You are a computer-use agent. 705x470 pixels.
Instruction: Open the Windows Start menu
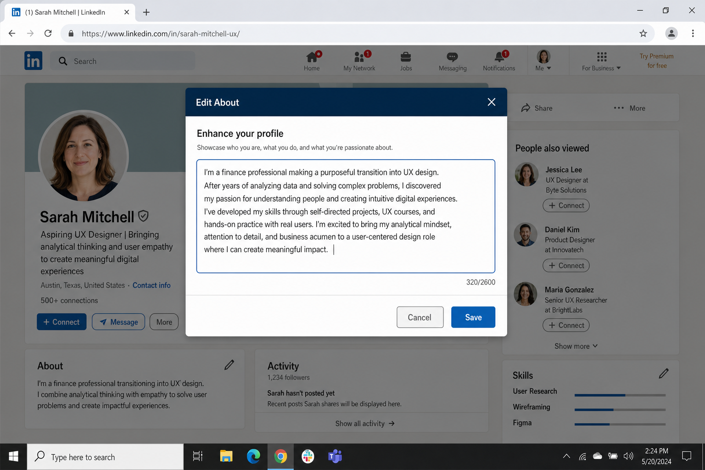[x=13, y=457]
